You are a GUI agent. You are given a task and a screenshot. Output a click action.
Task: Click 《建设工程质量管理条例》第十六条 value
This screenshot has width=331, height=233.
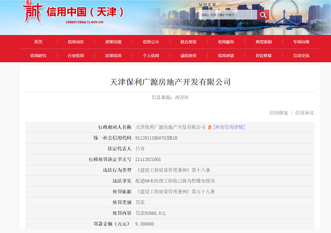click(x=173, y=170)
